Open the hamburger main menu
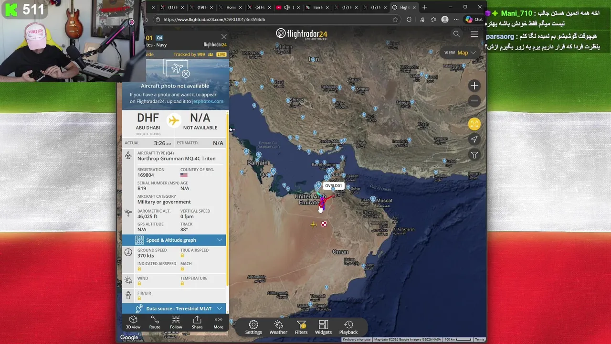611x344 pixels. pyautogui.click(x=474, y=34)
